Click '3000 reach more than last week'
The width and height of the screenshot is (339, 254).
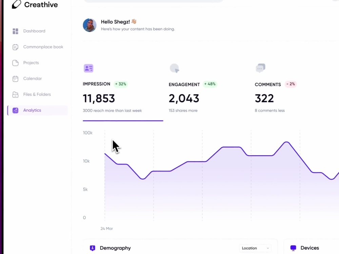[x=112, y=110]
